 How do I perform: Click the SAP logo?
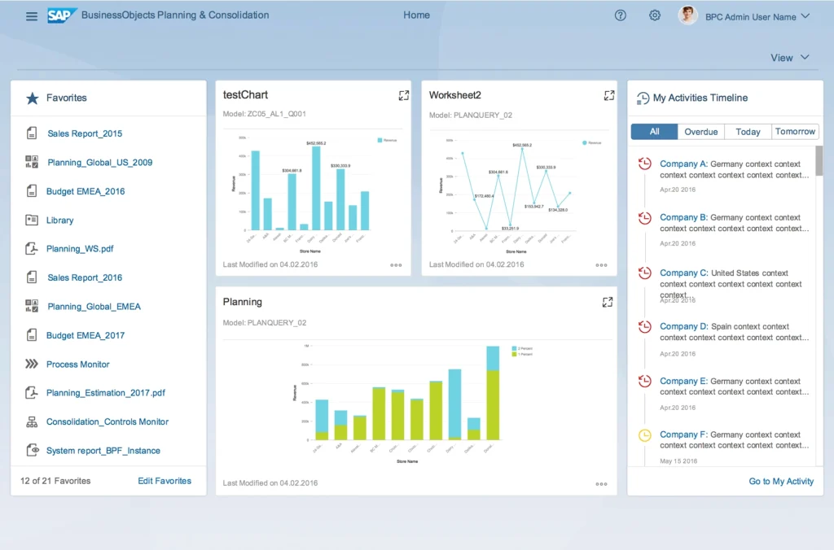[x=61, y=15]
